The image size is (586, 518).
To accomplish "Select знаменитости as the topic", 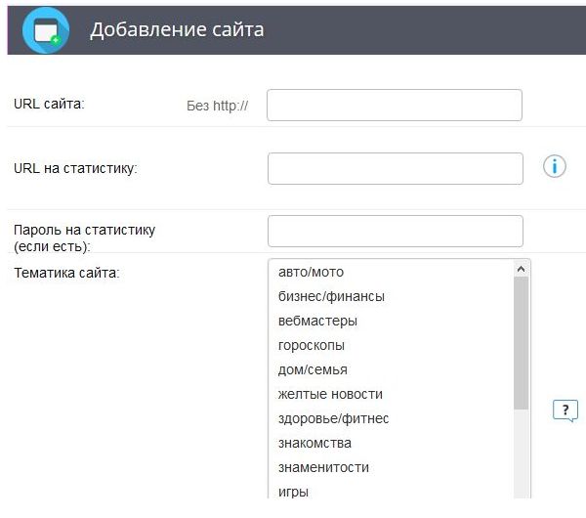I will (x=323, y=467).
